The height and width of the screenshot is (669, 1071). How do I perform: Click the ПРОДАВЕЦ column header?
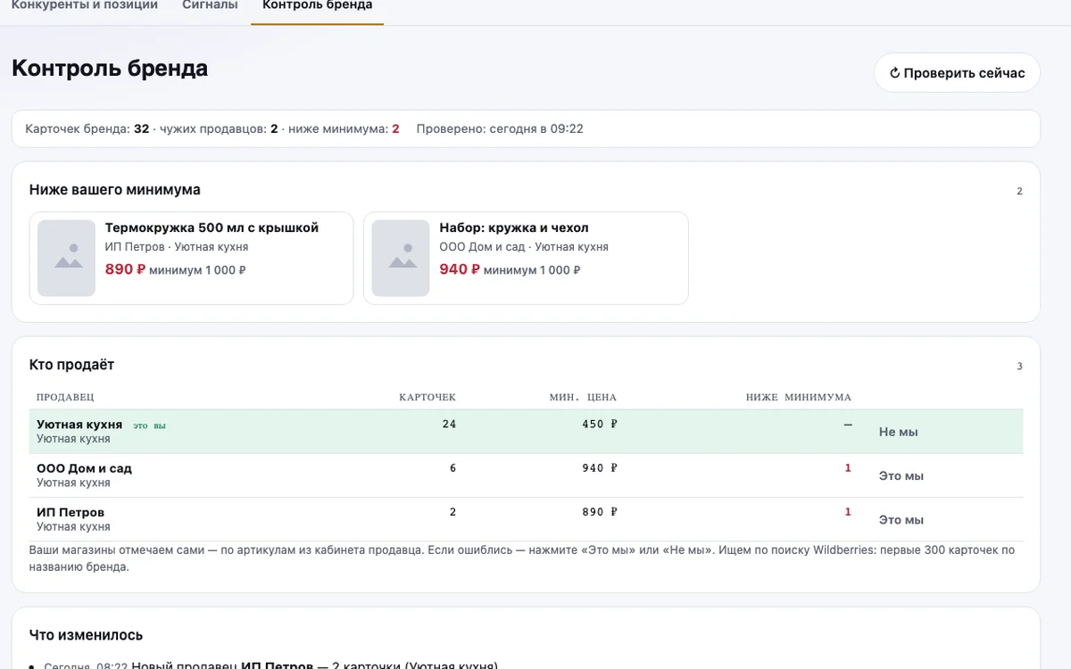tap(65, 397)
